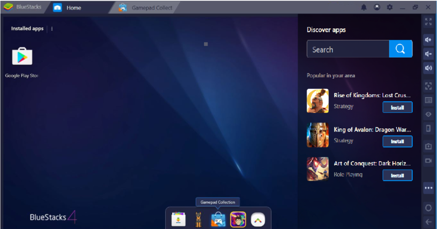
Task: Install Rise of Kingdoms: Lost Crusade
Action: (x=397, y=107)
